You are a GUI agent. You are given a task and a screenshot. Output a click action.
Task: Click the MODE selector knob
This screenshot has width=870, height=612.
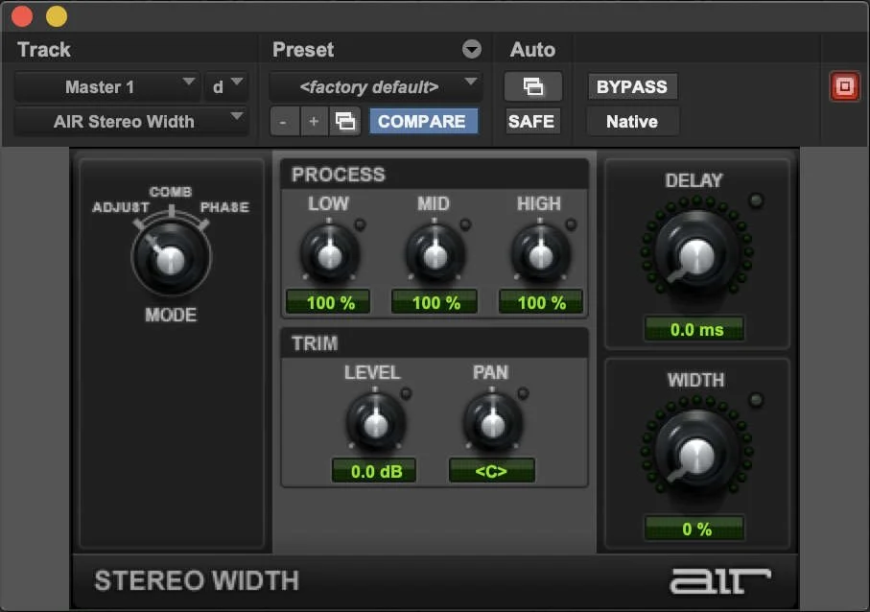click(x=171, y=259)
